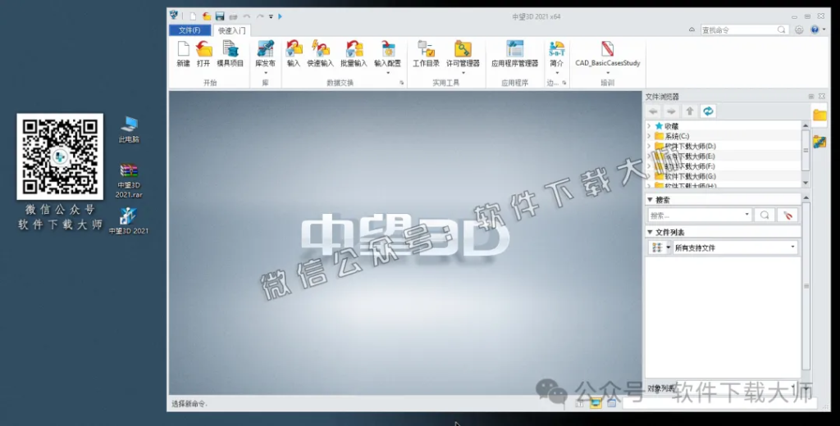Image resolution: width=840 pixels, height=426 pixels.
Task: Open the 数据交换 group dialog launcher
Action: click(x=401, y=83)
